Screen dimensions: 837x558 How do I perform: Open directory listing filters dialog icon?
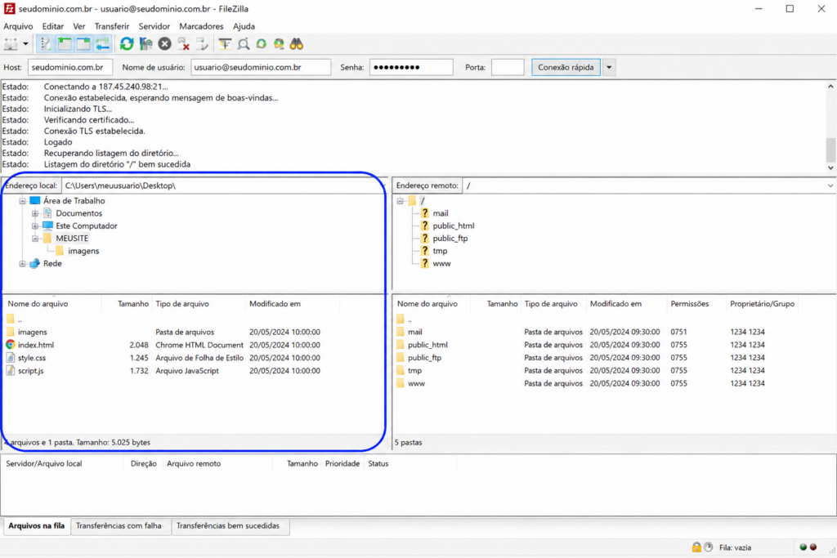pos(225,44)
